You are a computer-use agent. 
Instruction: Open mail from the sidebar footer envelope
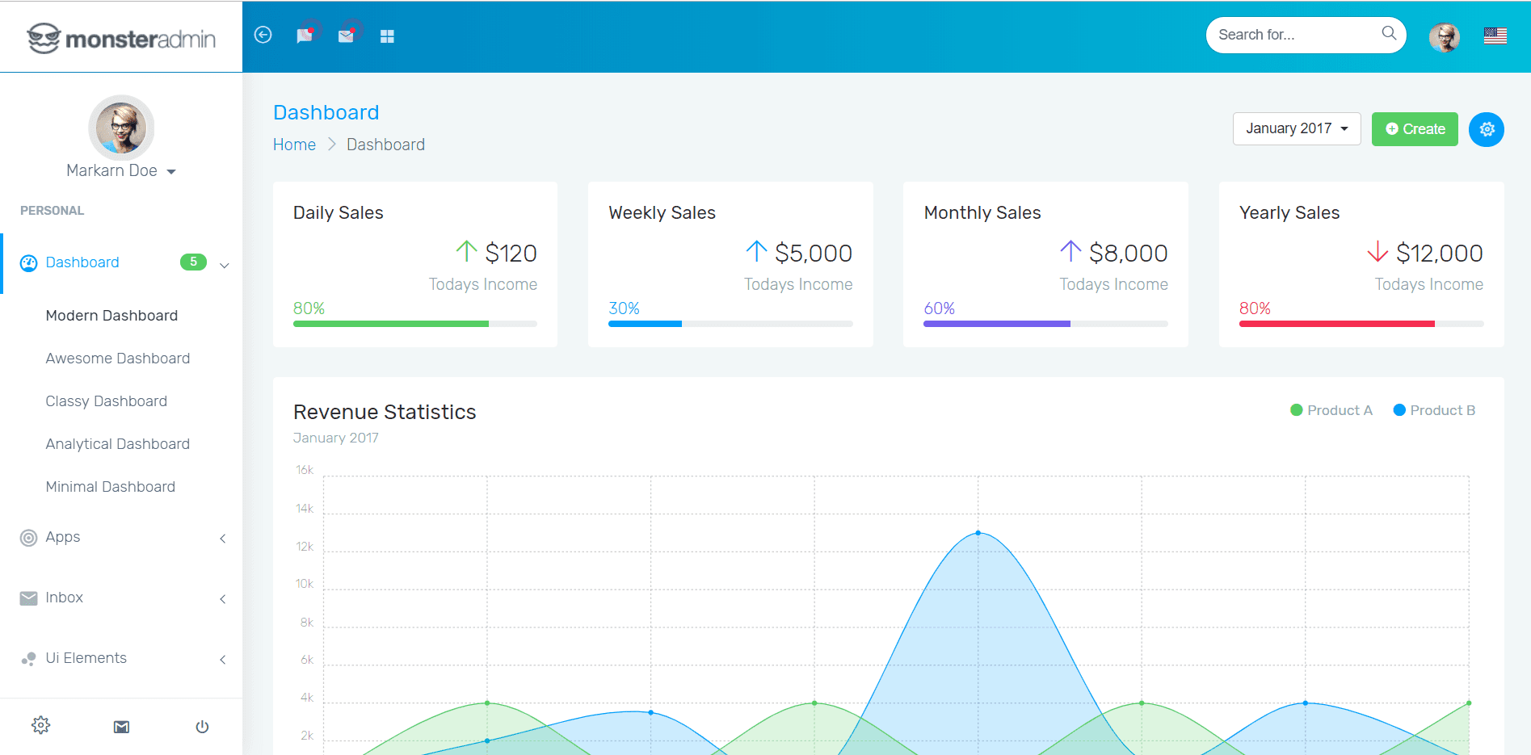tap(121, 725)
